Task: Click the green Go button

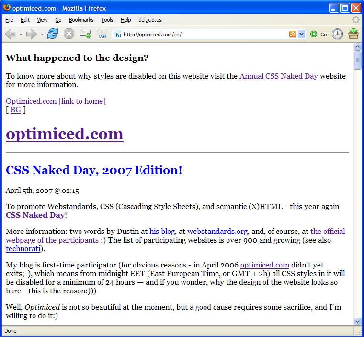Action: (318, 35)
